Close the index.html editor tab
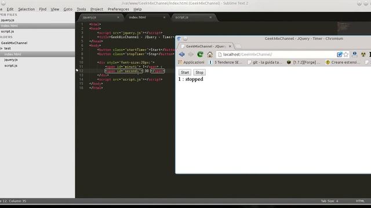Screen dimensions: 371x208 click(164, 17)
